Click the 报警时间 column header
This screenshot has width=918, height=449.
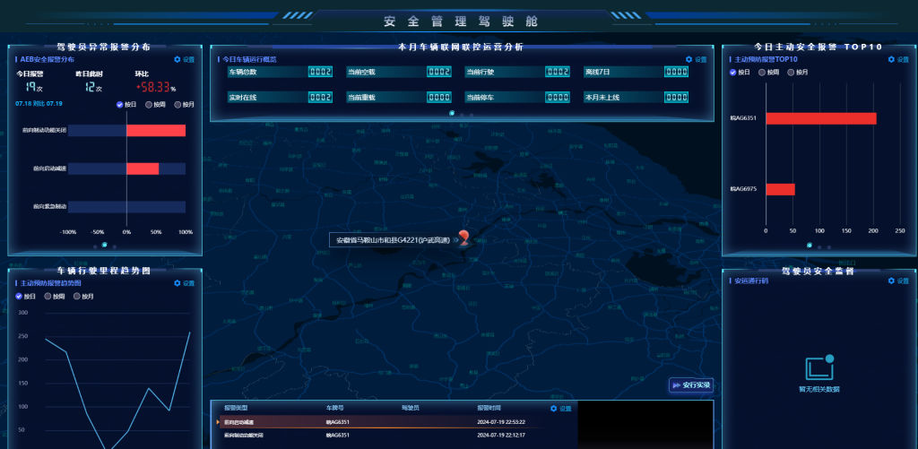pyautogui.click(x=489, y=408)
